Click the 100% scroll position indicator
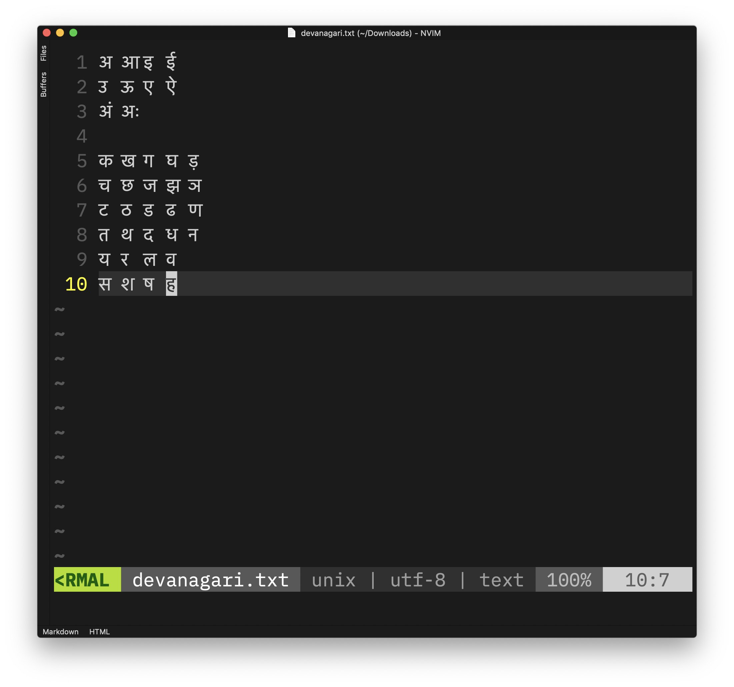The height and width of the screenshot is (687, 734). pos(569,579)
